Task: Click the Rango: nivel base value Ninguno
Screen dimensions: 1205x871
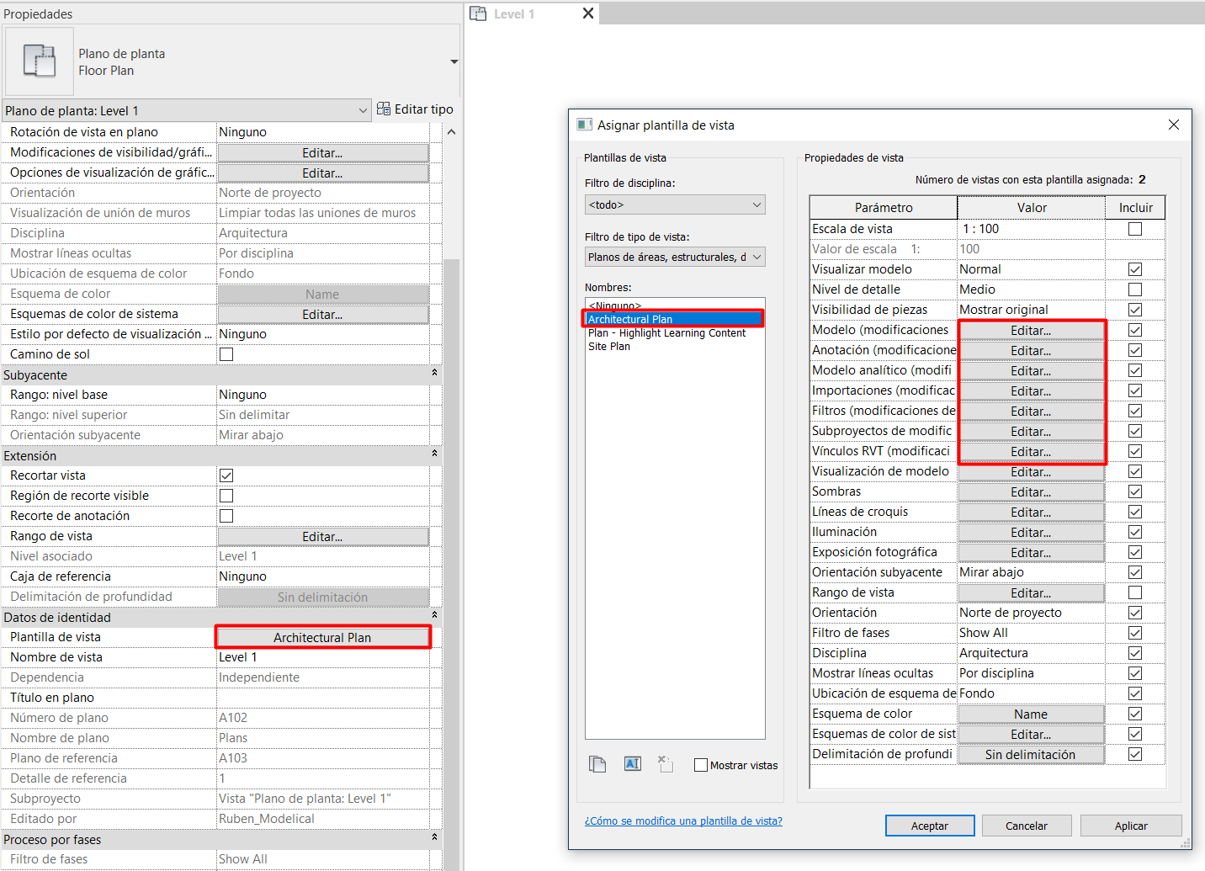Action: point(323,395)
